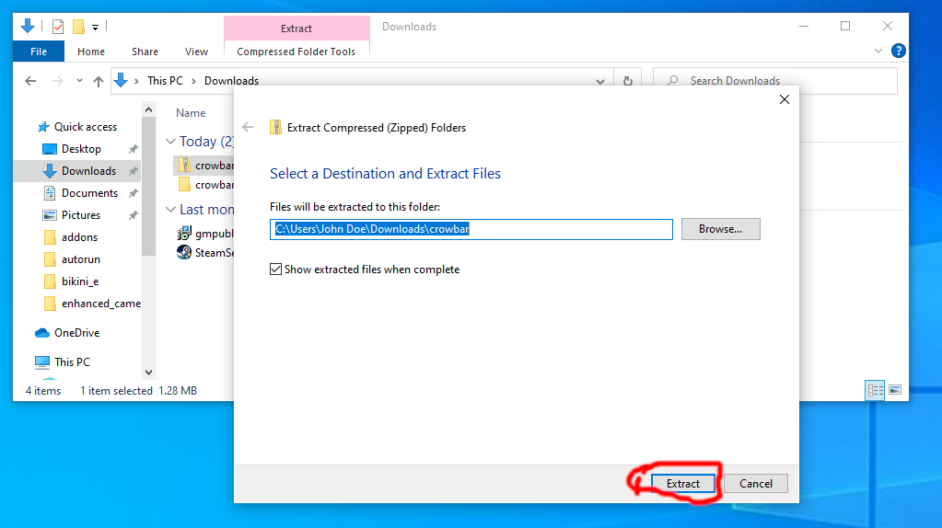Click the '4 items' status text
This screenshot has width=942, height=528.
tap(43, 391)
